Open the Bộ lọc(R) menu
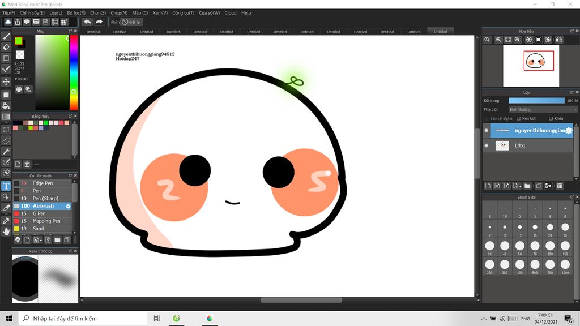Image resolution: width=580 pixels, height=326 pixels. [x=76, y=13]
